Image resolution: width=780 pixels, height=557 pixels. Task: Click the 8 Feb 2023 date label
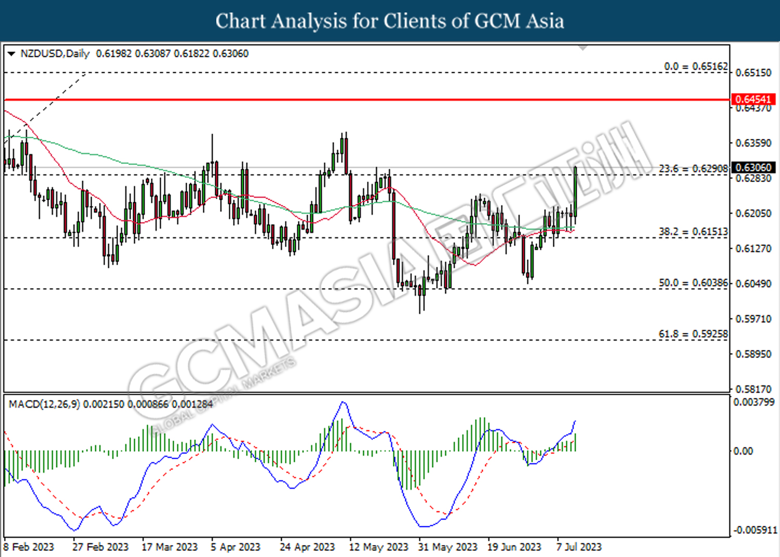[x=29, y=547]
